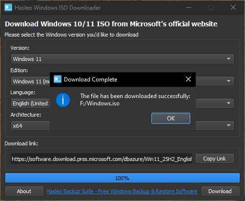Viewport: 245px width, 201px height.
Task: Open Hasleo Backup Suite link
Action: [122, 191]
